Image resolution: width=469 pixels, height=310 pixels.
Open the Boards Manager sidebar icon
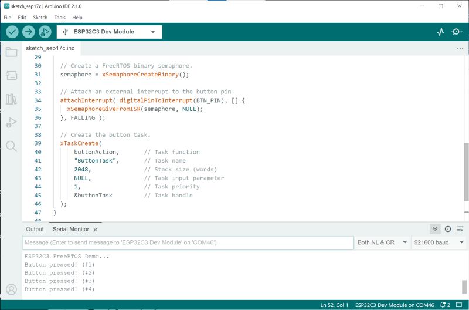11,75
